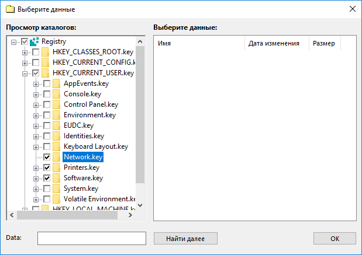Click the tree scroll-down arrow
The height and width of the screenshot is (255, 362).
140,205
